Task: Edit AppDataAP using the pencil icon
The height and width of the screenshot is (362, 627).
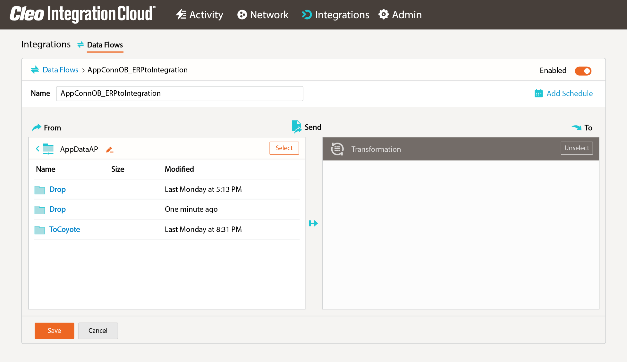Action: pos(109,149)
